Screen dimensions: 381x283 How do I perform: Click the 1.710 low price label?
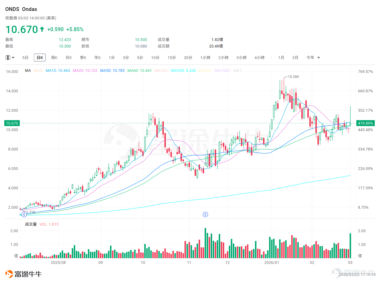[31, 212]
